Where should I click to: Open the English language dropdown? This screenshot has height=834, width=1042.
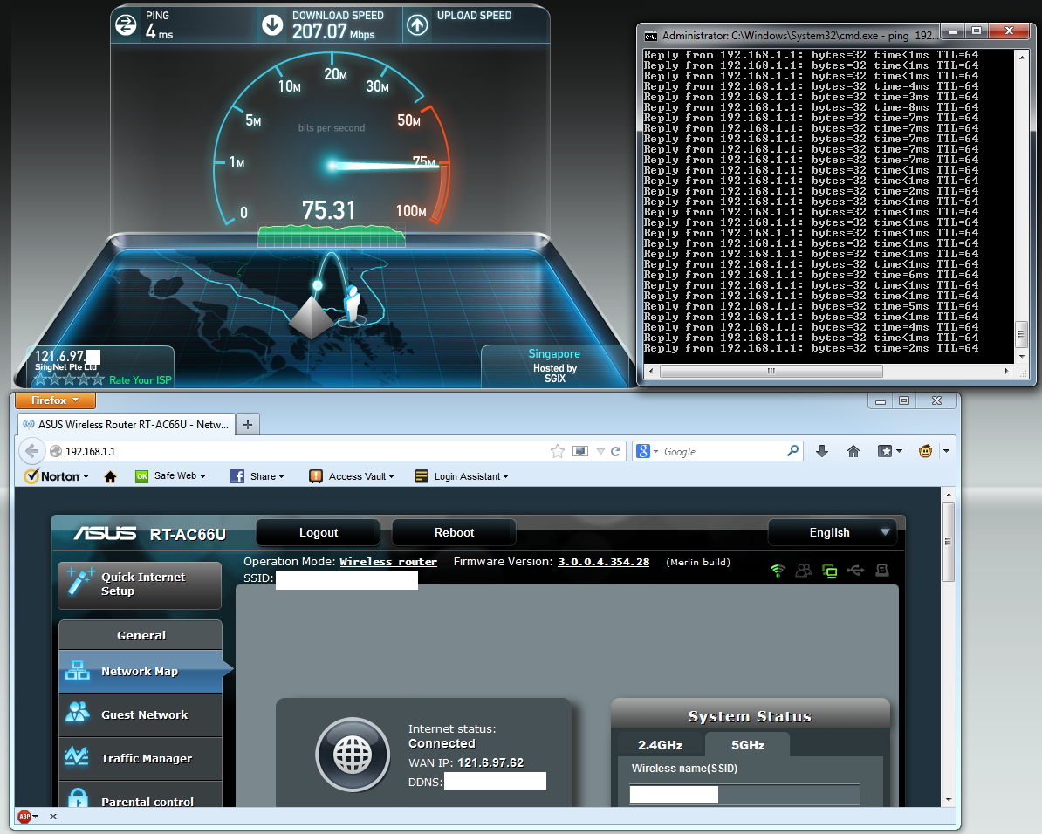pos(833,532)
